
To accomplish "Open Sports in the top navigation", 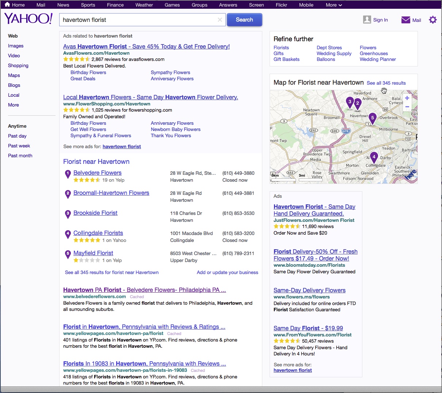I will pyautogui.click(x=88, y=5).
